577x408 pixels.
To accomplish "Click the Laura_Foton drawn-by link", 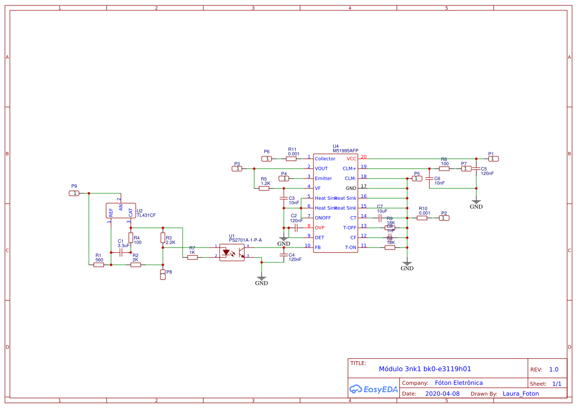I will click(x=521, y=393).
